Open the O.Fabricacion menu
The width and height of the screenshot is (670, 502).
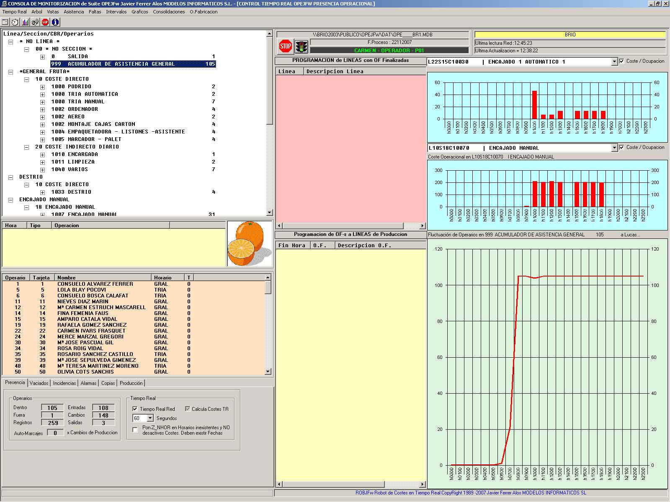point(204,12)
